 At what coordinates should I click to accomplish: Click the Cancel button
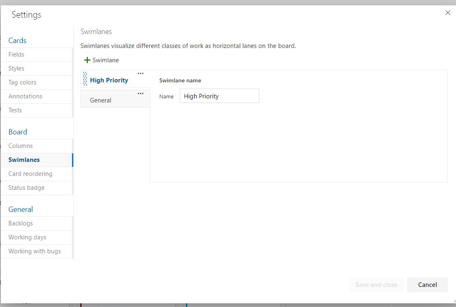(427, 285)
